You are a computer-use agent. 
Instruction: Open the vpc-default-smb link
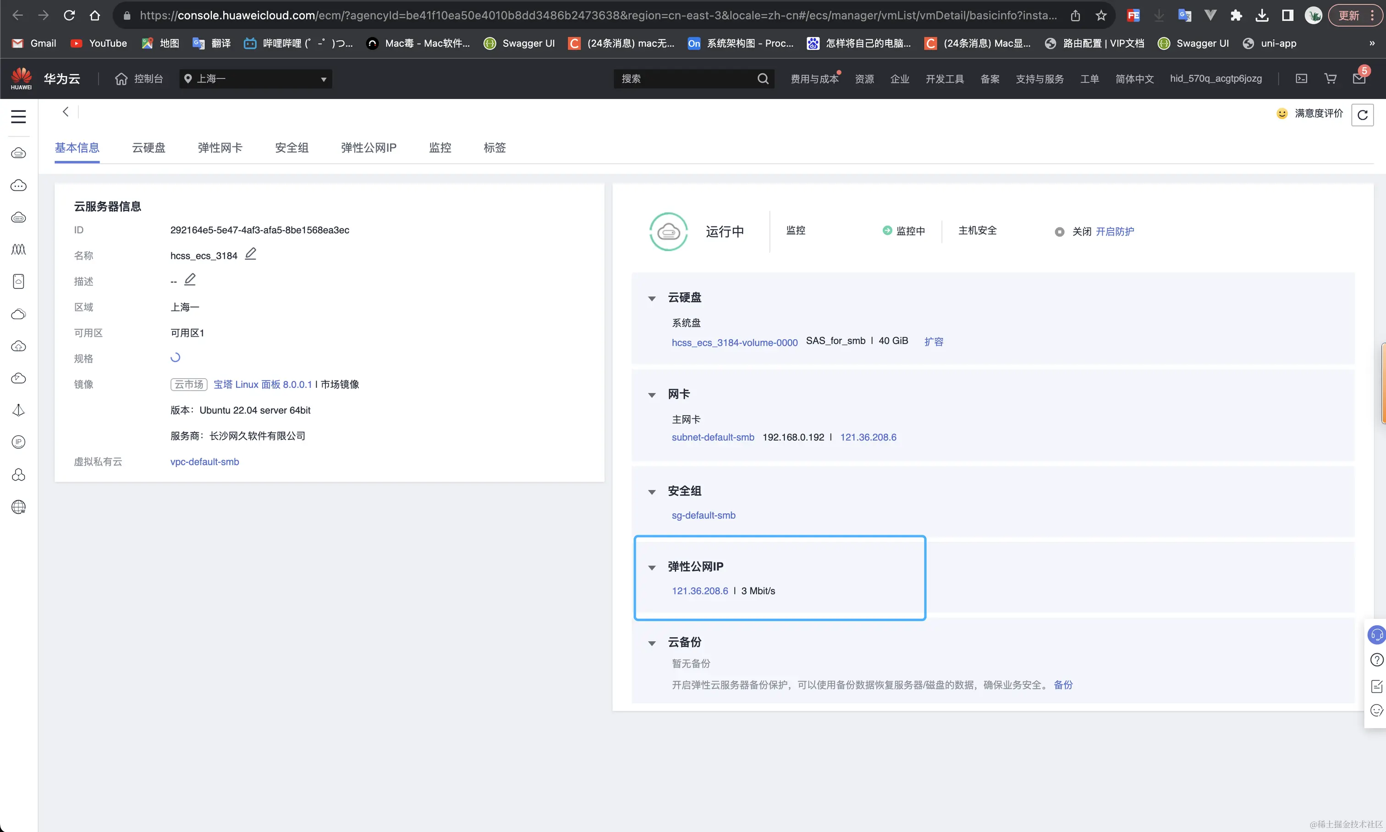(204, 462)
